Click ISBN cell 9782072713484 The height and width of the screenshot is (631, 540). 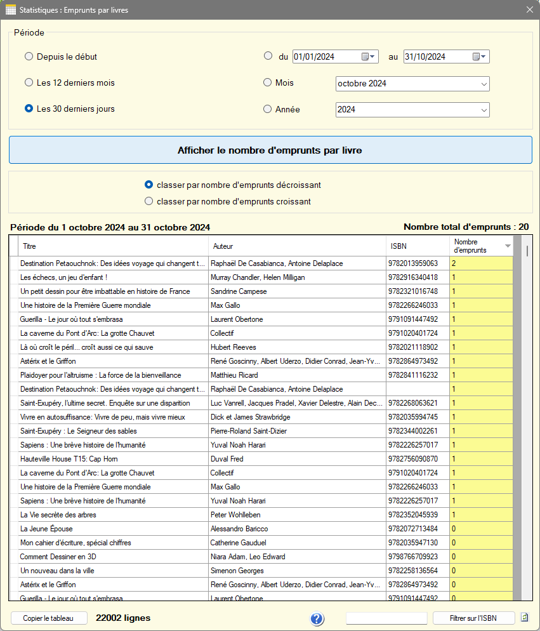point(418,529)
